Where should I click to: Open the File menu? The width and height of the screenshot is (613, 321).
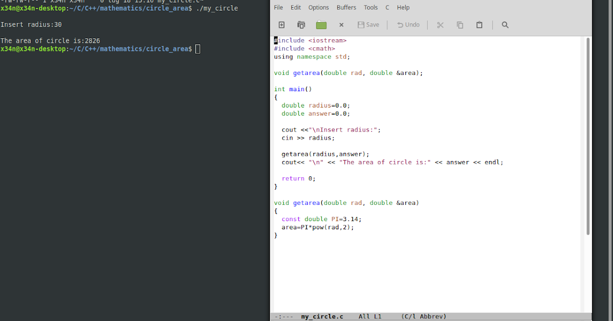[278, 7]
